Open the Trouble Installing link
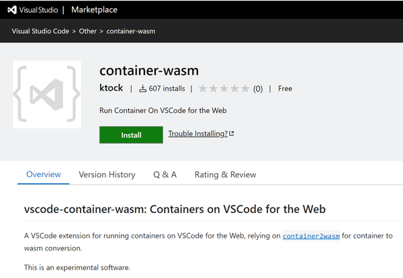This screenshot has height=278, width=403. pyautogui.click(x=197, y=134)
